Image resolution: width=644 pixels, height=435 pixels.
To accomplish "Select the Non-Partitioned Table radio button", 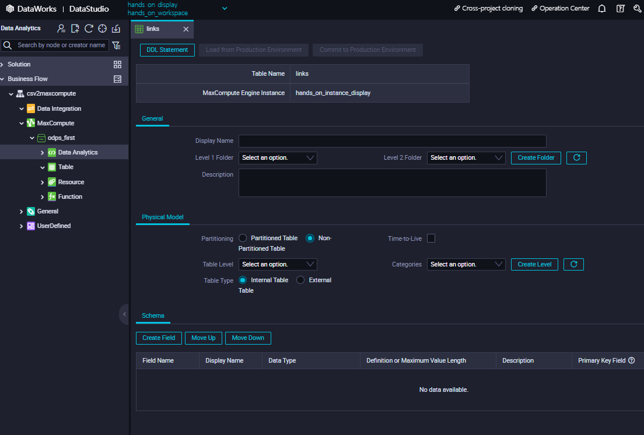I will [310, 238].
